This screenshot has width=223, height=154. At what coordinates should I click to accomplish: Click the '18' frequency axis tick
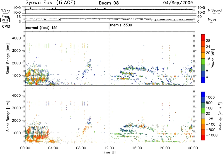pos(19,17)
